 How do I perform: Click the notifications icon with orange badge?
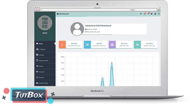[145, 14]
